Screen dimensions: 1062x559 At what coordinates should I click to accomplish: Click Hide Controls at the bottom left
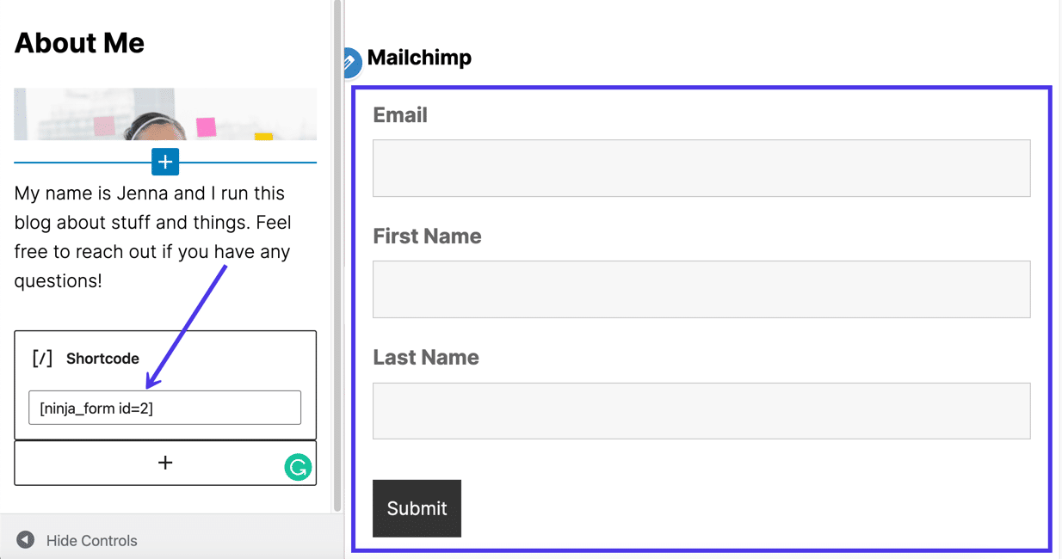(x=91, y=540)
